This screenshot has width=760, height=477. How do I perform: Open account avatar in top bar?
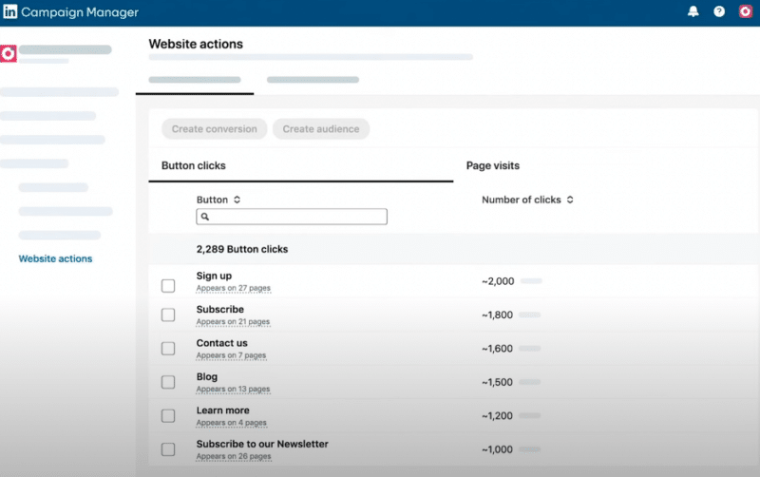[745, 11]
